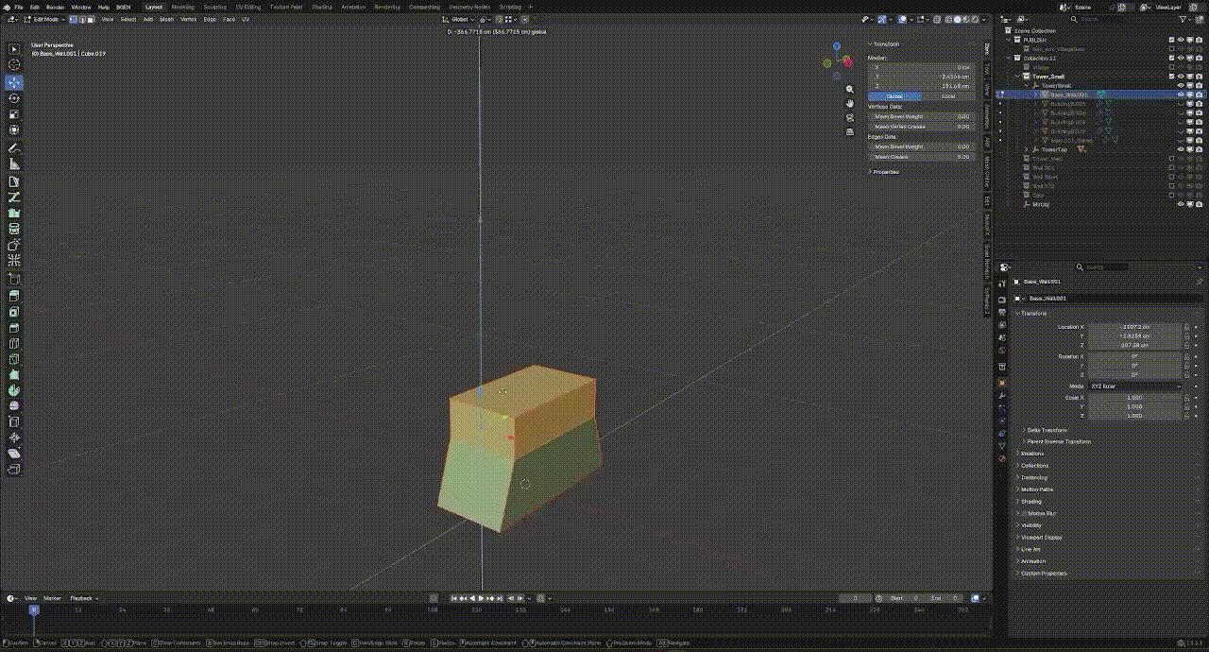Toggle Tower_Small collection exclude checkbox
The image size is (1209, 652).
pyautogui.click(x=1172, y=77)
